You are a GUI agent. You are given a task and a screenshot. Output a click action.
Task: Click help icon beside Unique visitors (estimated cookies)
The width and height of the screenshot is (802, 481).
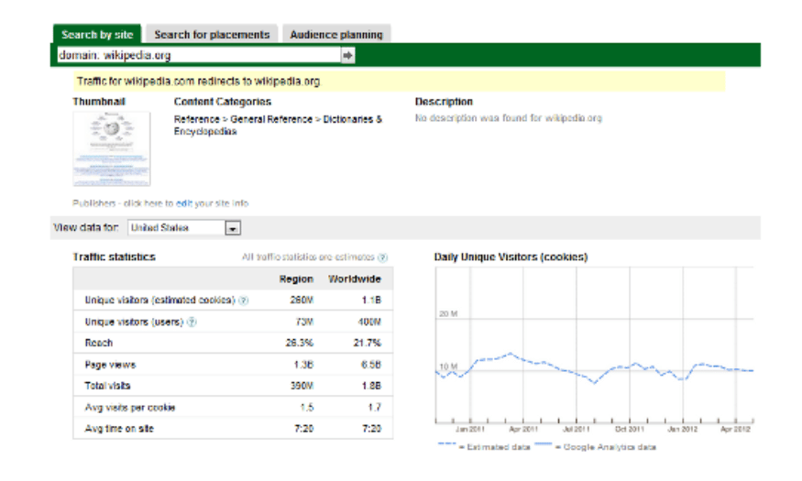tap(244, 301)
